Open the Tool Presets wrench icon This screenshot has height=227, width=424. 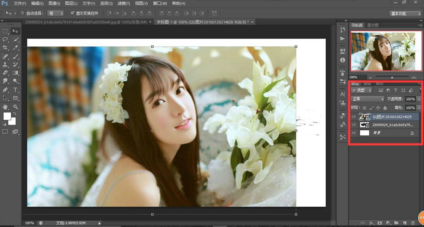[343, 137]
